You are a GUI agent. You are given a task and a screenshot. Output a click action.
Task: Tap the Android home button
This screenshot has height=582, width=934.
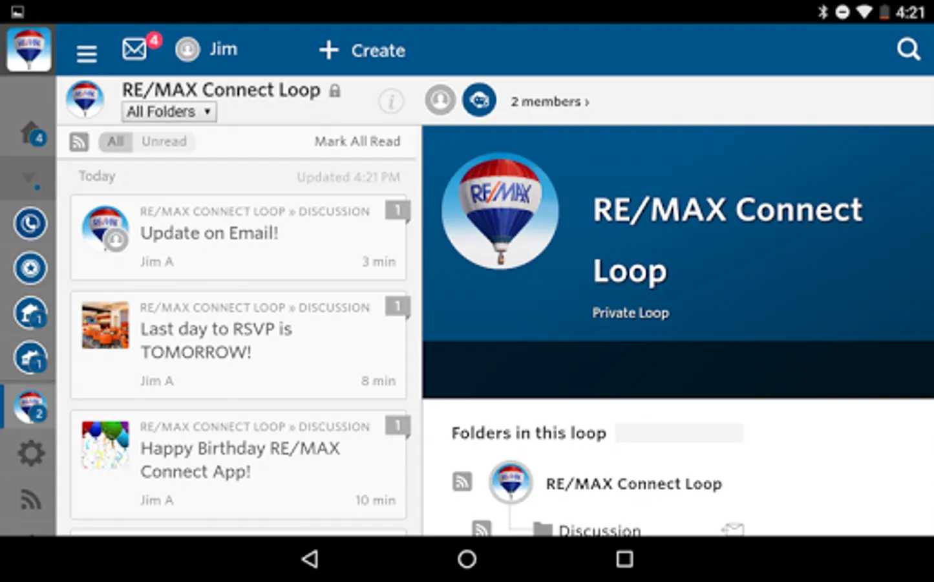(467, 559)
